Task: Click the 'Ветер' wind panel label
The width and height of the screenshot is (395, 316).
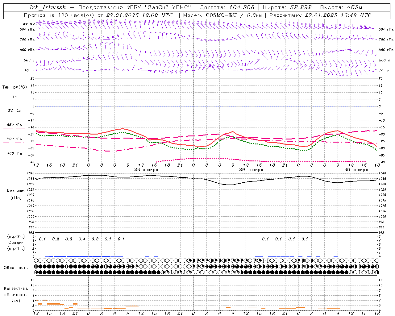Action: [28, 23]
